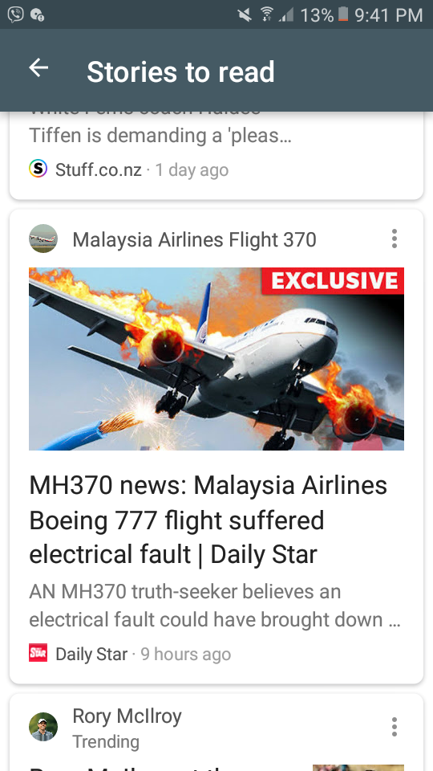
Task: Open overflow menu for Malaysia Airlines Flight 370 card
Action: coord(394,239)
